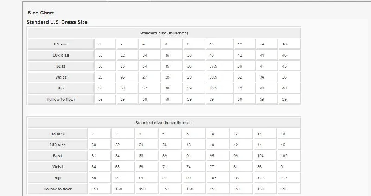371x196 pixels.
Task: Select Hollow to floor label in inches table
Action: (61, 99)
